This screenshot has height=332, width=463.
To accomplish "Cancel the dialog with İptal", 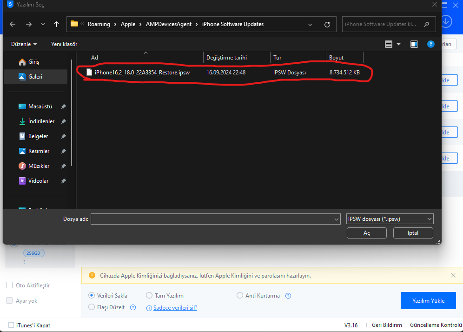I will click(413, 233).
